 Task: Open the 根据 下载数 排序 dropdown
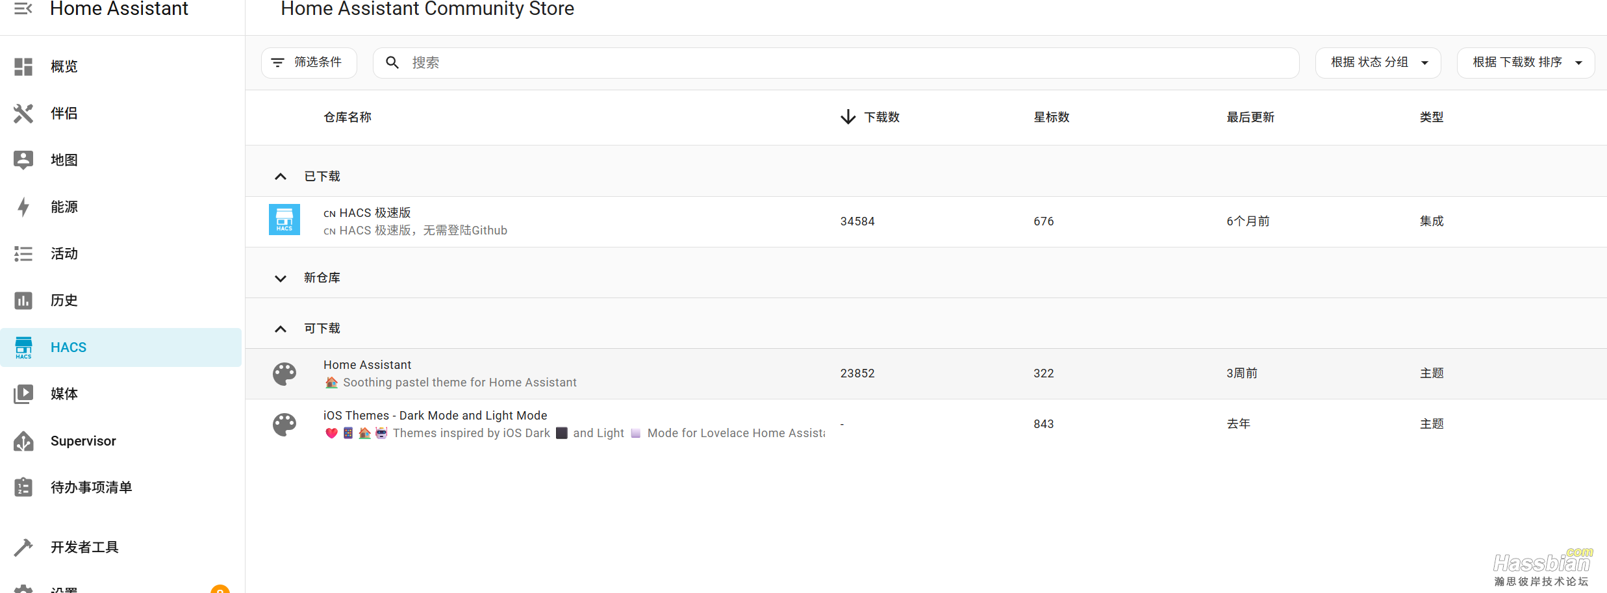point(1525,62)
